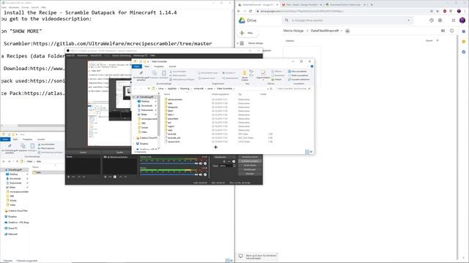Viewport: 469px width, 263px height.
Task: Open Ansicht tab in front Explorer ribbon
Action: tap(173, 66)
